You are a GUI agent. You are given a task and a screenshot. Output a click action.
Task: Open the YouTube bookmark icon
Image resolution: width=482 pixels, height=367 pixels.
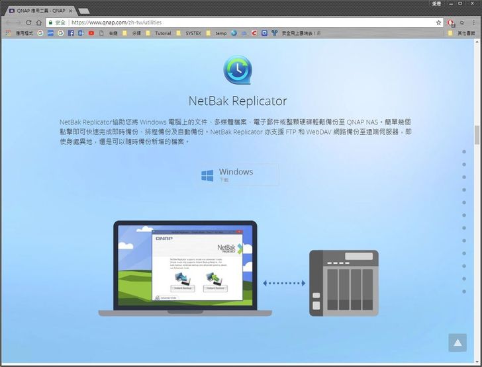coord(91,33)
